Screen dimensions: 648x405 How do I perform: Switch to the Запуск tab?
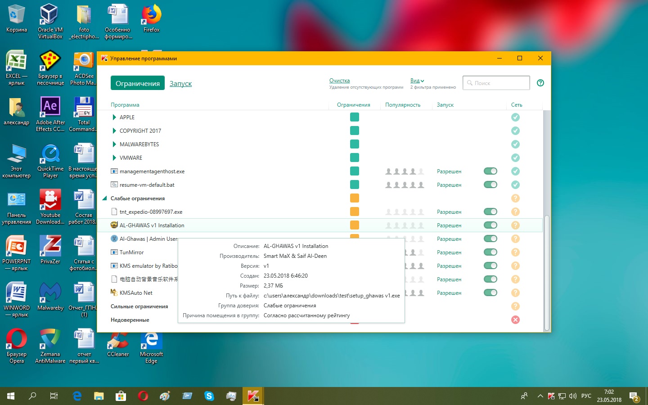coord(180,83)
